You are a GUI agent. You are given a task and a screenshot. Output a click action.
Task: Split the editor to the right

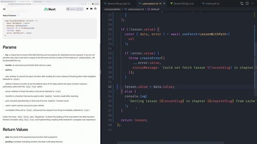click(x=247, y=4)
